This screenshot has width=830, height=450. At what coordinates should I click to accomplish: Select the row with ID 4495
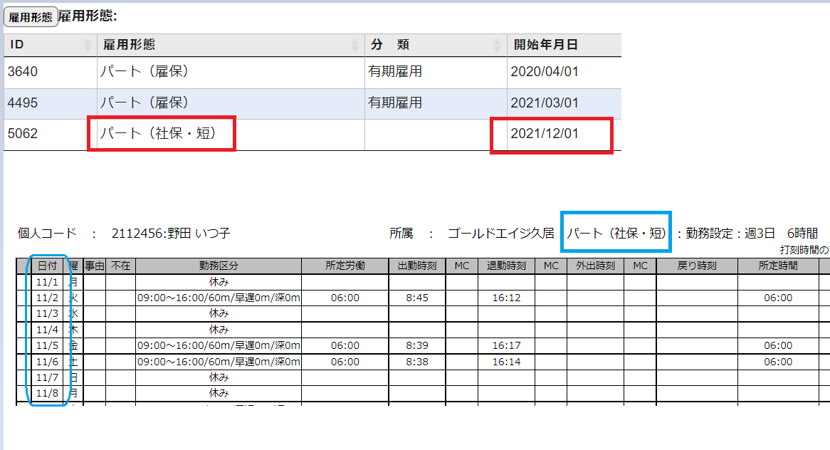pyautogui.click(x=23, y=103)
